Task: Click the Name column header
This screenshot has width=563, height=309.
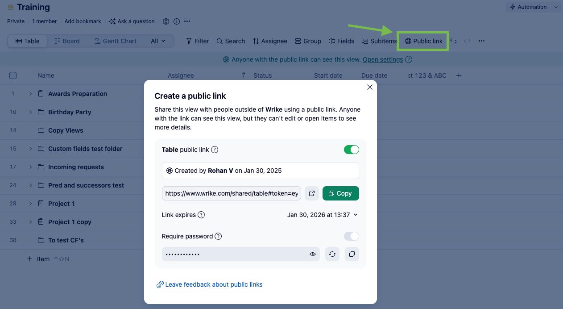Action: point(46,75)
